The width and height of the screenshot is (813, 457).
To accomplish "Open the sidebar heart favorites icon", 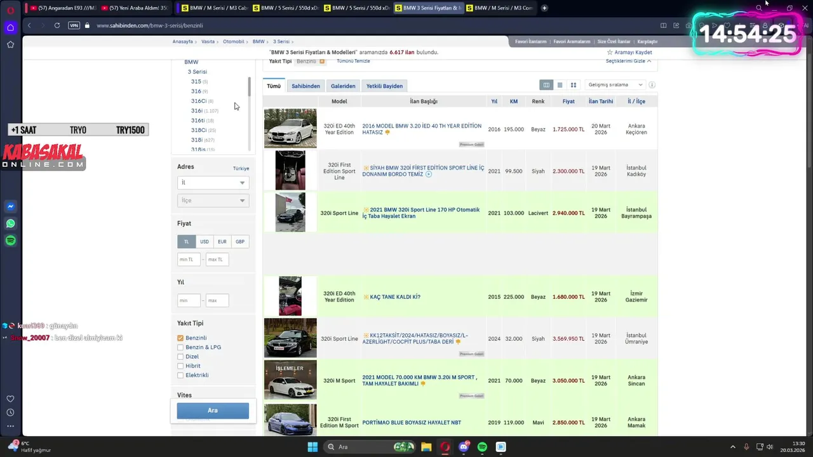I will tap(10, 399).
